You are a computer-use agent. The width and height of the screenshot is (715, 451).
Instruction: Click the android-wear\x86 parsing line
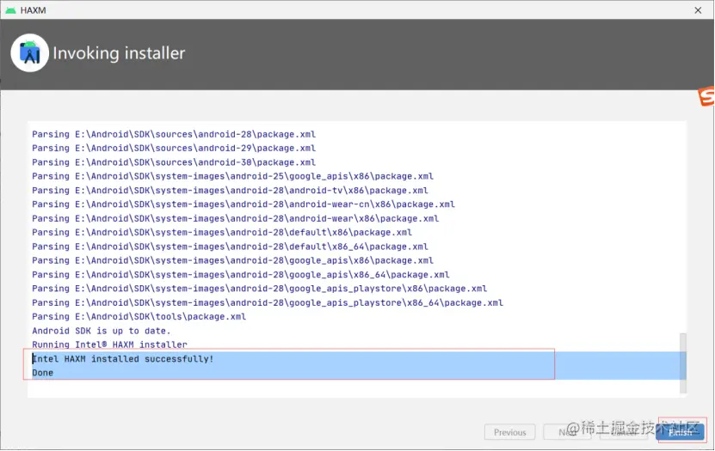[x=235, y=218]
